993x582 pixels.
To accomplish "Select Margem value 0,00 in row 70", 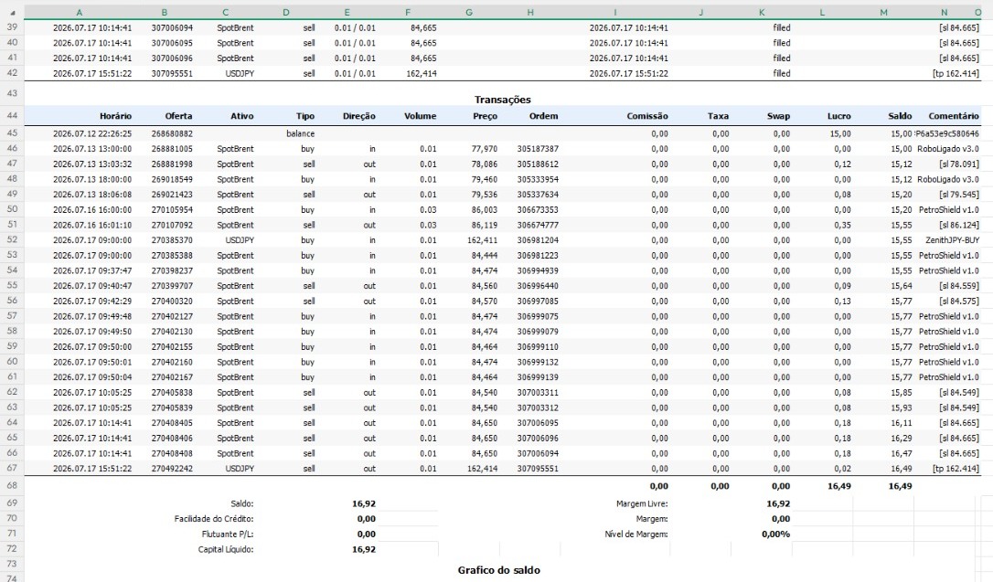I will point(780,519).
